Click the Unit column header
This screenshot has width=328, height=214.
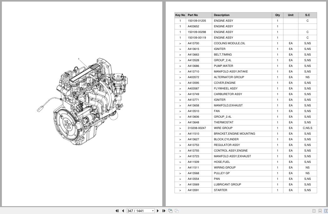coord(291,15)
